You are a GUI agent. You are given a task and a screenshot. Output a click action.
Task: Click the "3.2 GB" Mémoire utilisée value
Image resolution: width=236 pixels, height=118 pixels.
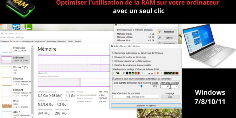[x=151, y=37]
